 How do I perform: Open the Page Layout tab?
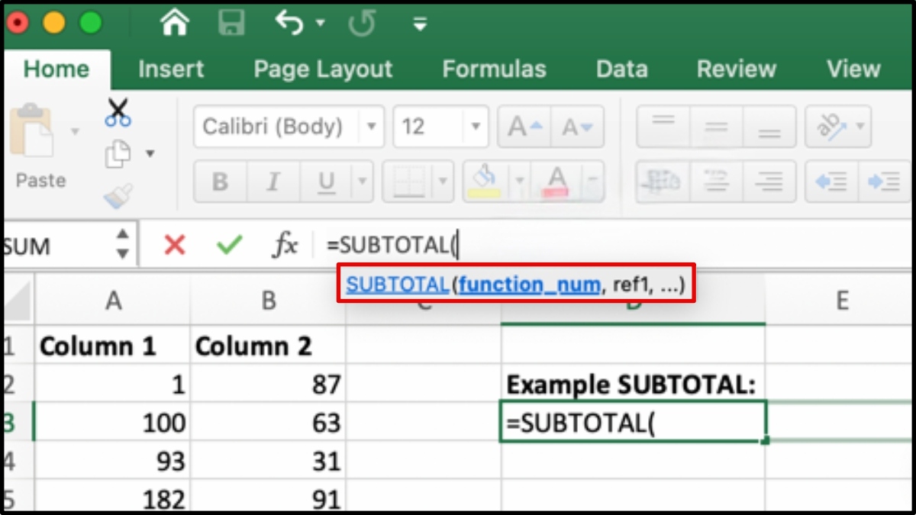pos(323,69)
